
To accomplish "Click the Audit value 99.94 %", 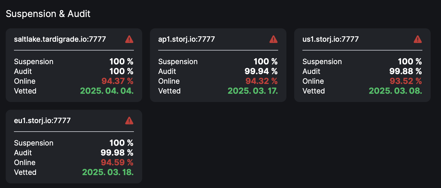I will [x=261, y=71].
